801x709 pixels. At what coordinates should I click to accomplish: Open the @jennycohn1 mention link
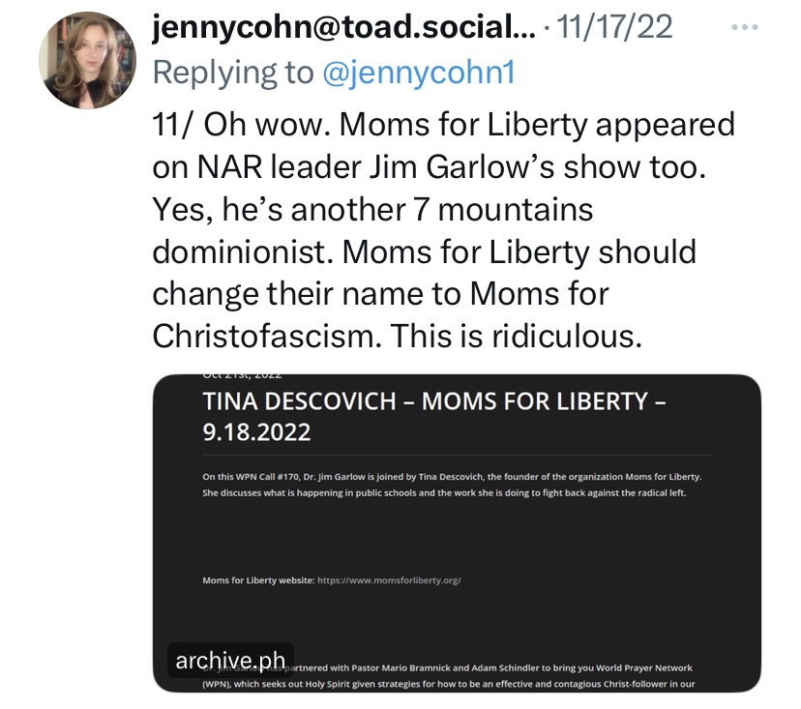click(418, 73)
